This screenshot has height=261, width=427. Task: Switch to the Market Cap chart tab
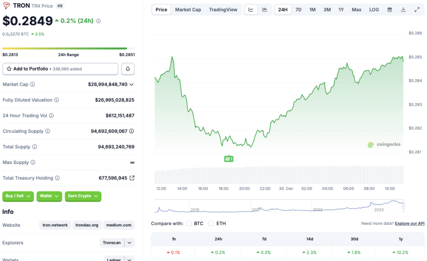coord(188,9)
